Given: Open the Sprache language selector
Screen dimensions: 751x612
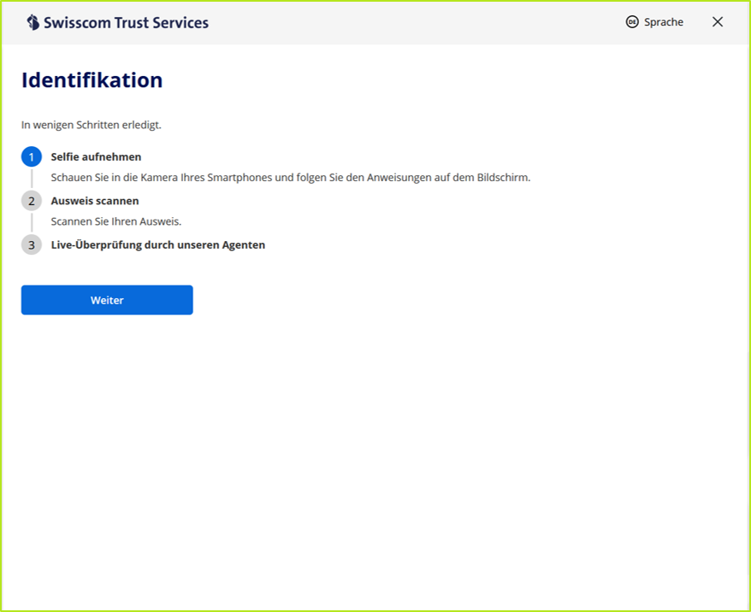Looking at the screenshot, I should (663, 22).
